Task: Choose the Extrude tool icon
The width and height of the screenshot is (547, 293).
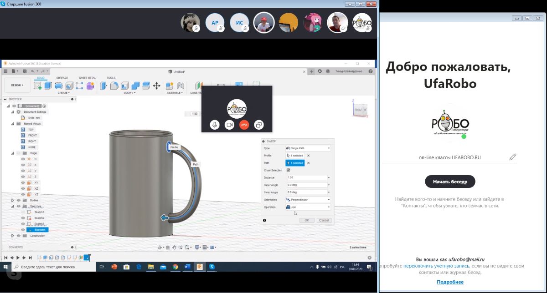Action: [48, 86]
